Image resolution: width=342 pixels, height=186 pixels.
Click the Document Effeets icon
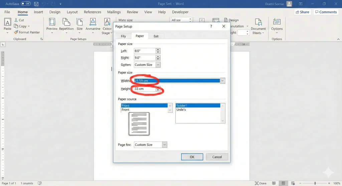tap(258, 22)
